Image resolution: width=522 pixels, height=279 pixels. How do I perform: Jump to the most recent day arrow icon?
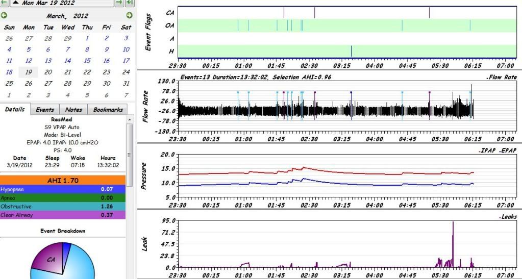click(x=130, y=3)
